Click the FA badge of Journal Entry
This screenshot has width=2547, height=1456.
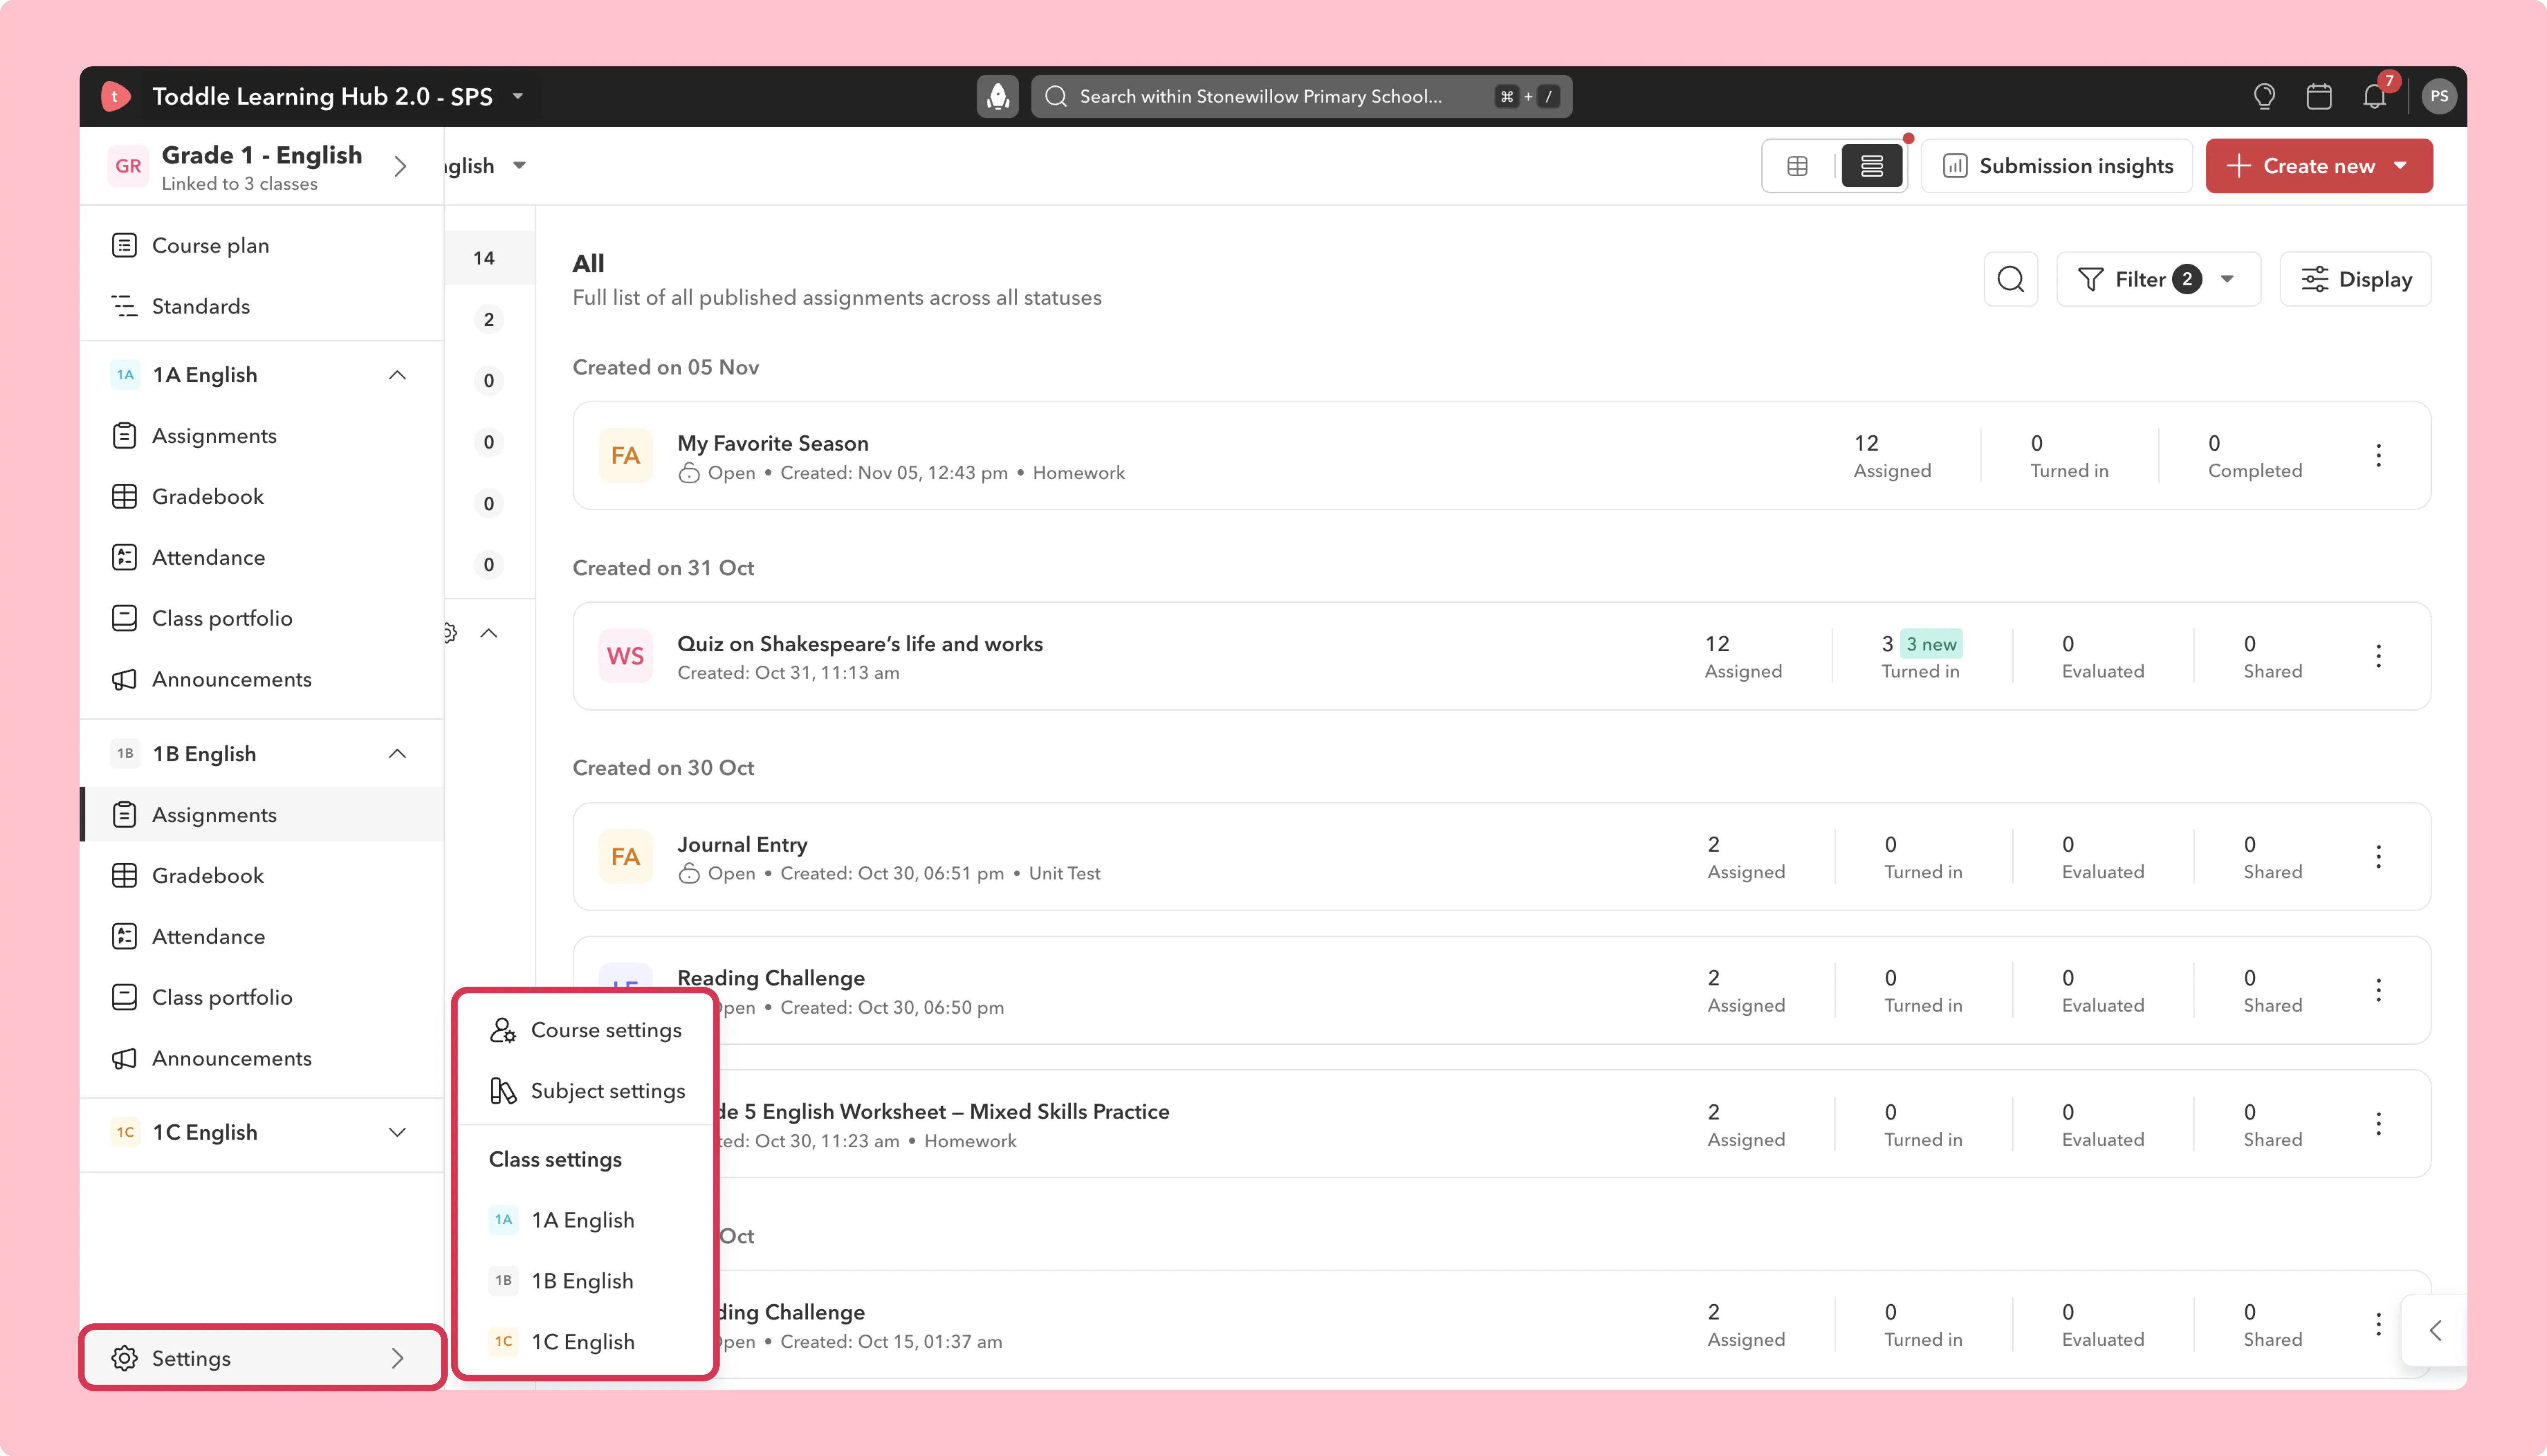625,857
